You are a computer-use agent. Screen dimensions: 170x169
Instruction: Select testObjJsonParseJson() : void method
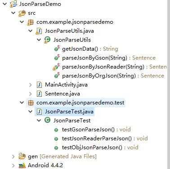pos(100,147)
